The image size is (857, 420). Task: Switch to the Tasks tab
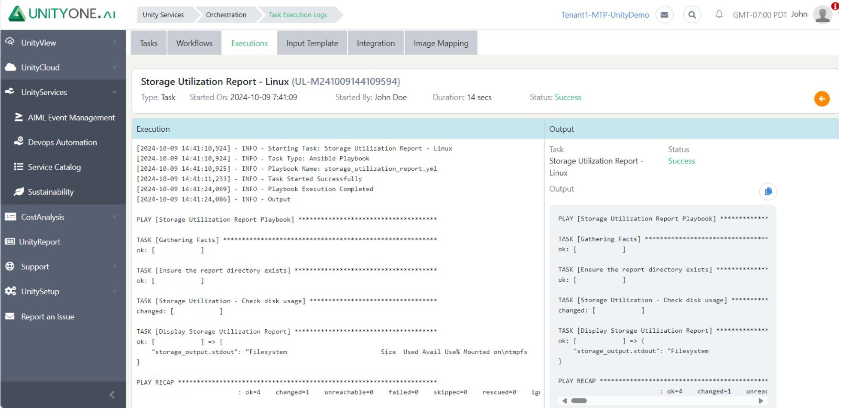tap(148, 43)
